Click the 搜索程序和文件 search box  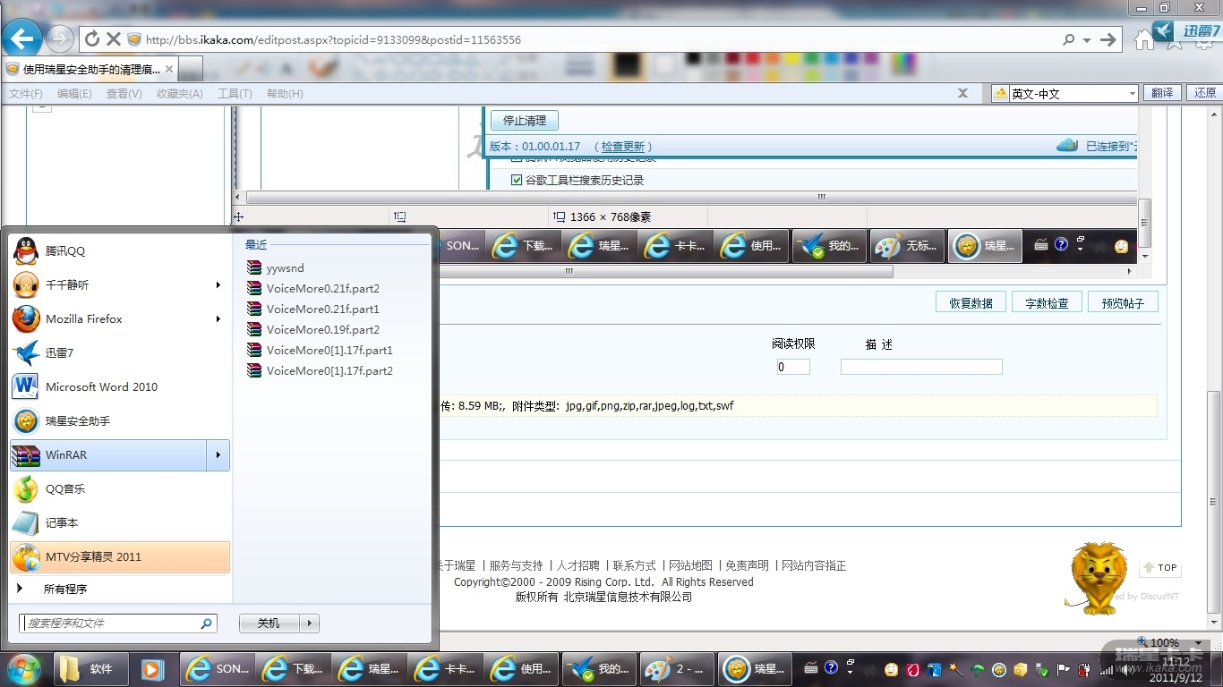(118, 623)
